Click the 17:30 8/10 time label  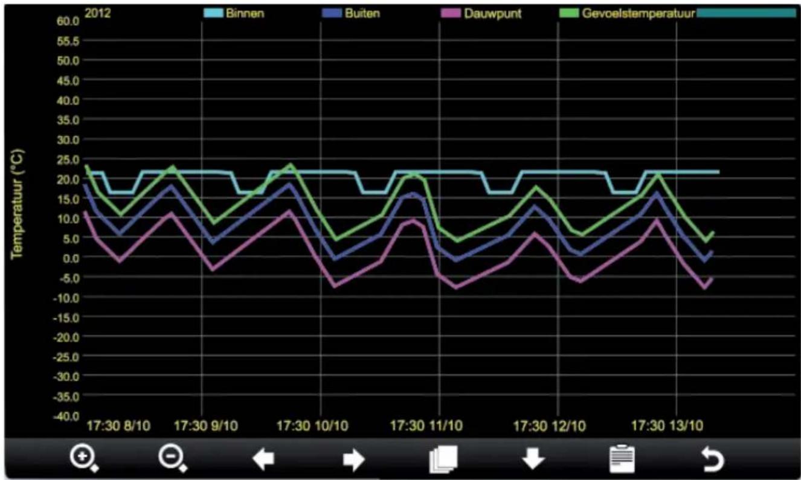[118, 426]
